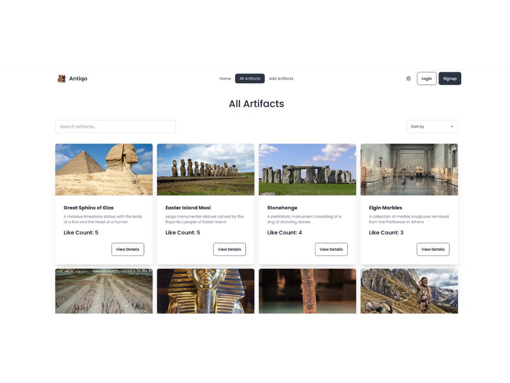Click the Antiqo brand name text

point(78,79)
